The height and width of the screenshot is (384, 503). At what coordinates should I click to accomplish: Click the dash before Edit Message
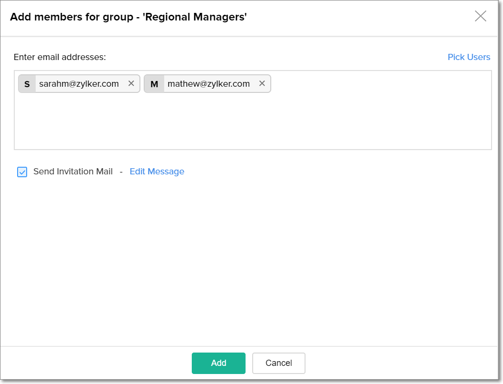121,172
